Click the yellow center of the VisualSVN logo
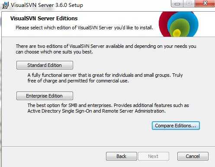This screenshot has width=215, height=167. (176, 33)
